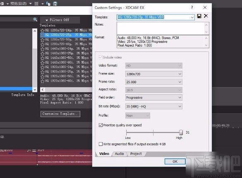This screenshot has height=178, width=242.
Task: Click the Include video checkbox
Action: (x=101, y=57)
